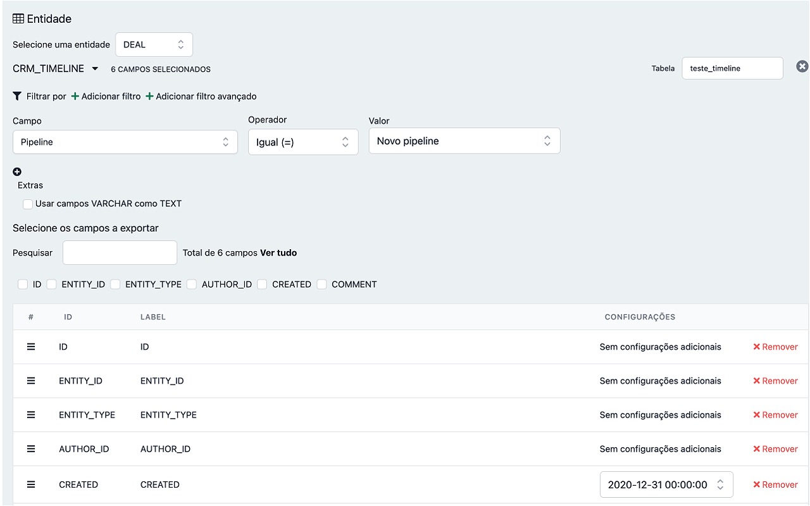Click the Pesquisar search input field

point(120,252)
